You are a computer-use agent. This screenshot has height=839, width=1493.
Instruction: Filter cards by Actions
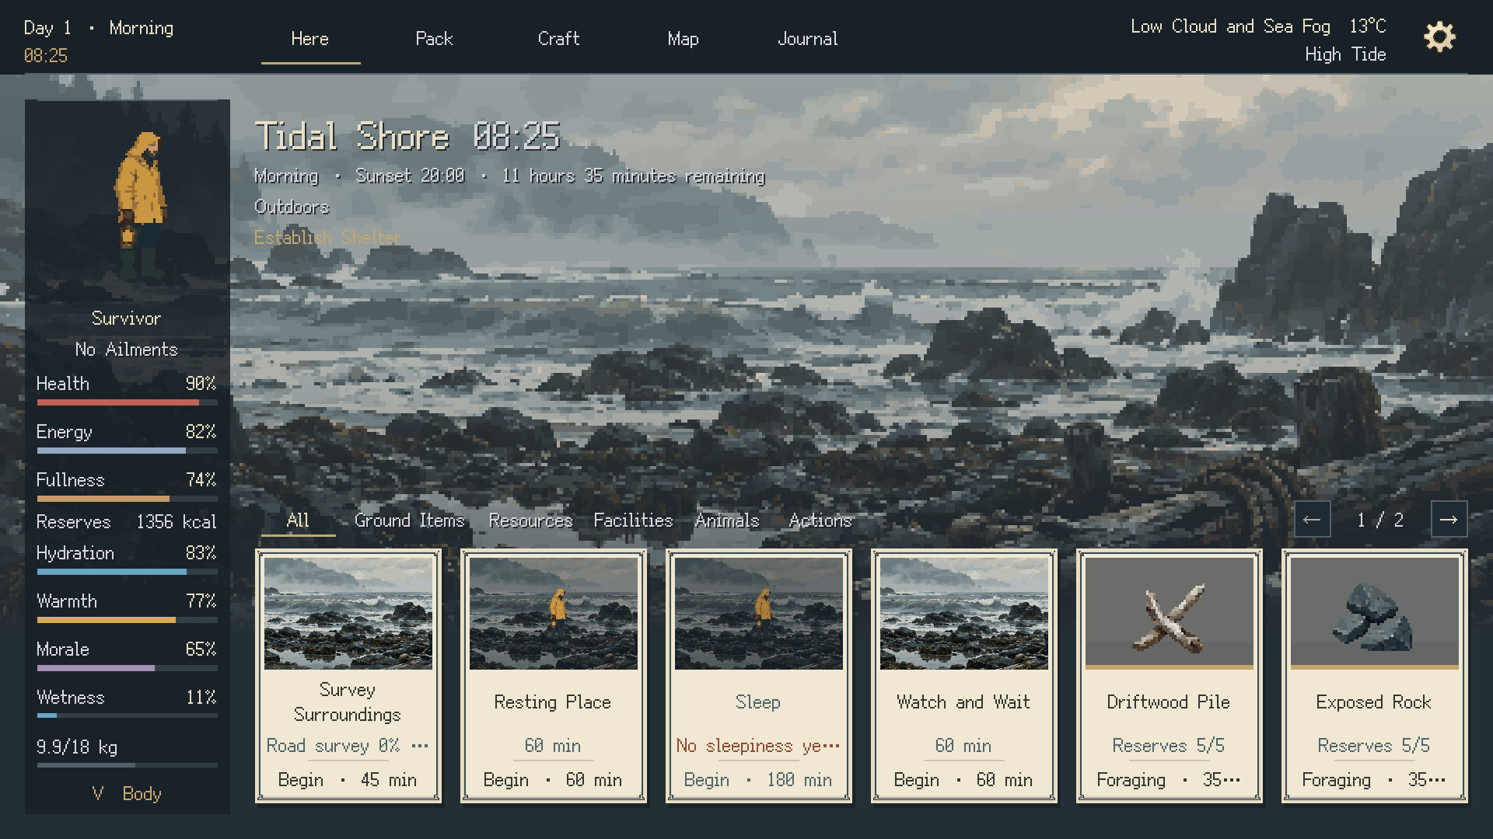(820, 520)
